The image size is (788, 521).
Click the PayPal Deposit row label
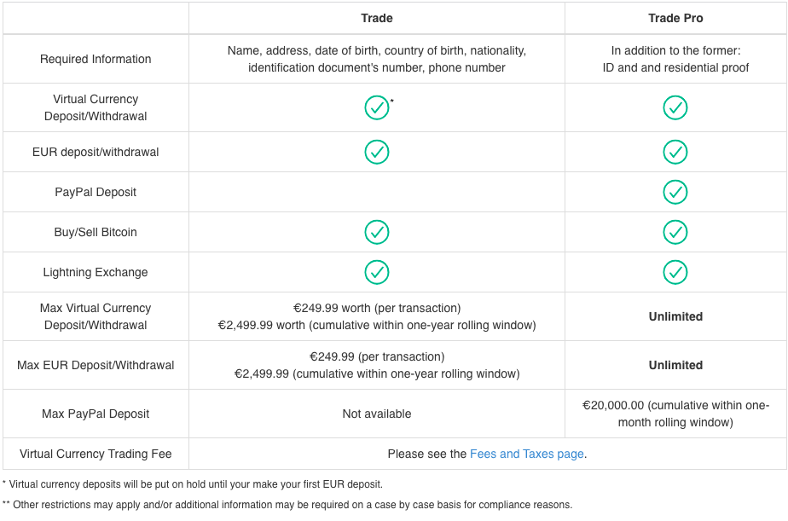[x=96, y=192]
